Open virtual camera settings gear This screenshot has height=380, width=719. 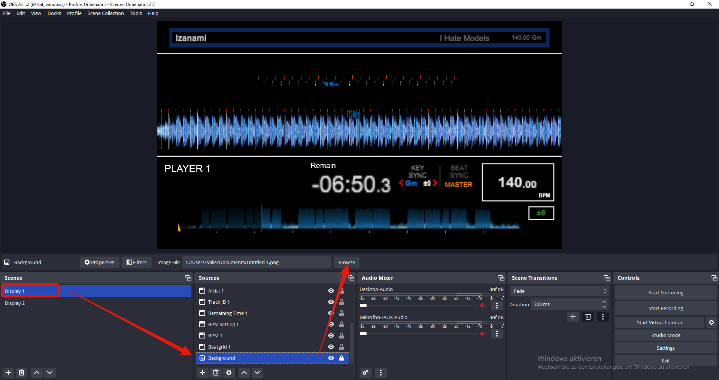coord(712,322)
